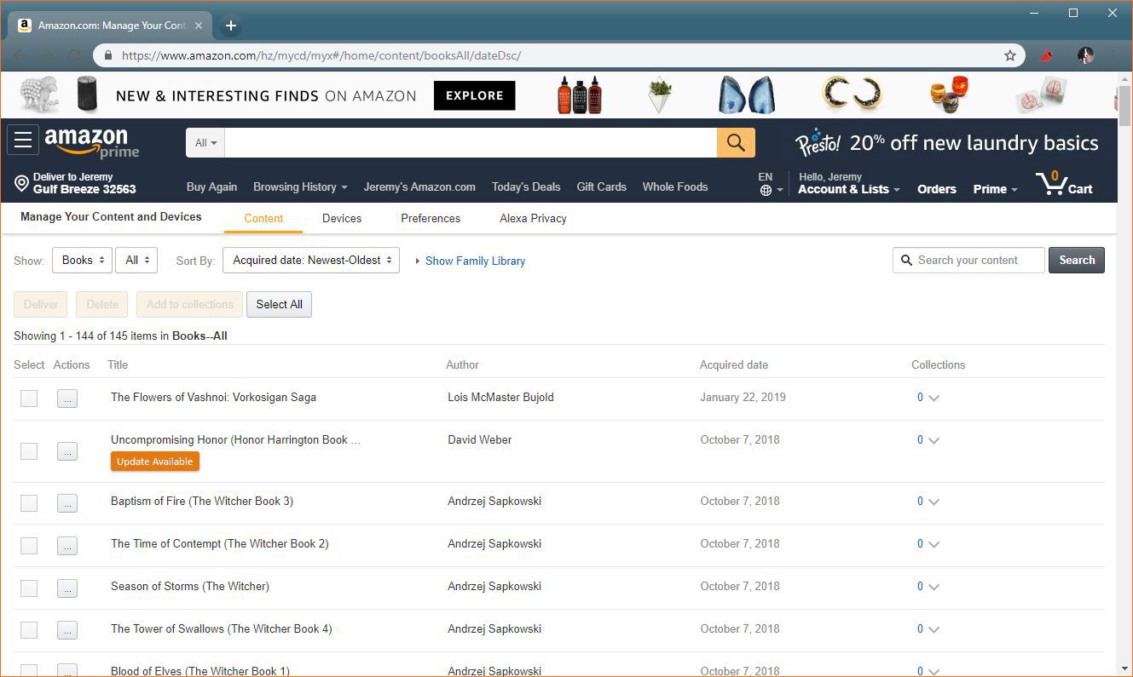Open the Amazon hamburger menu
1133x677 pixels.
23,141
